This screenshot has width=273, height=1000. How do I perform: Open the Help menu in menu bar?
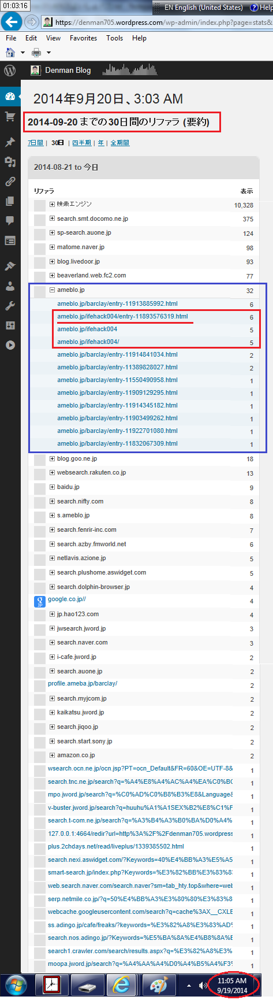(x=139, y=38)
